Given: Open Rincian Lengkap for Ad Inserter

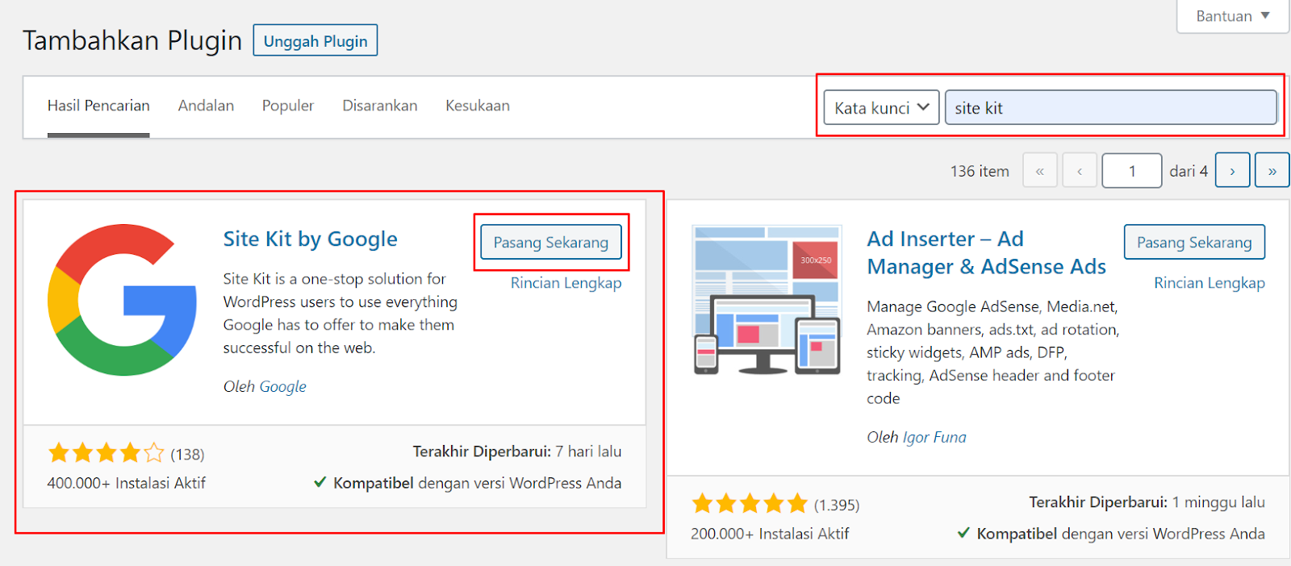Looking at the screenshot, I should pyautogui.click(x=1210, y=283).
